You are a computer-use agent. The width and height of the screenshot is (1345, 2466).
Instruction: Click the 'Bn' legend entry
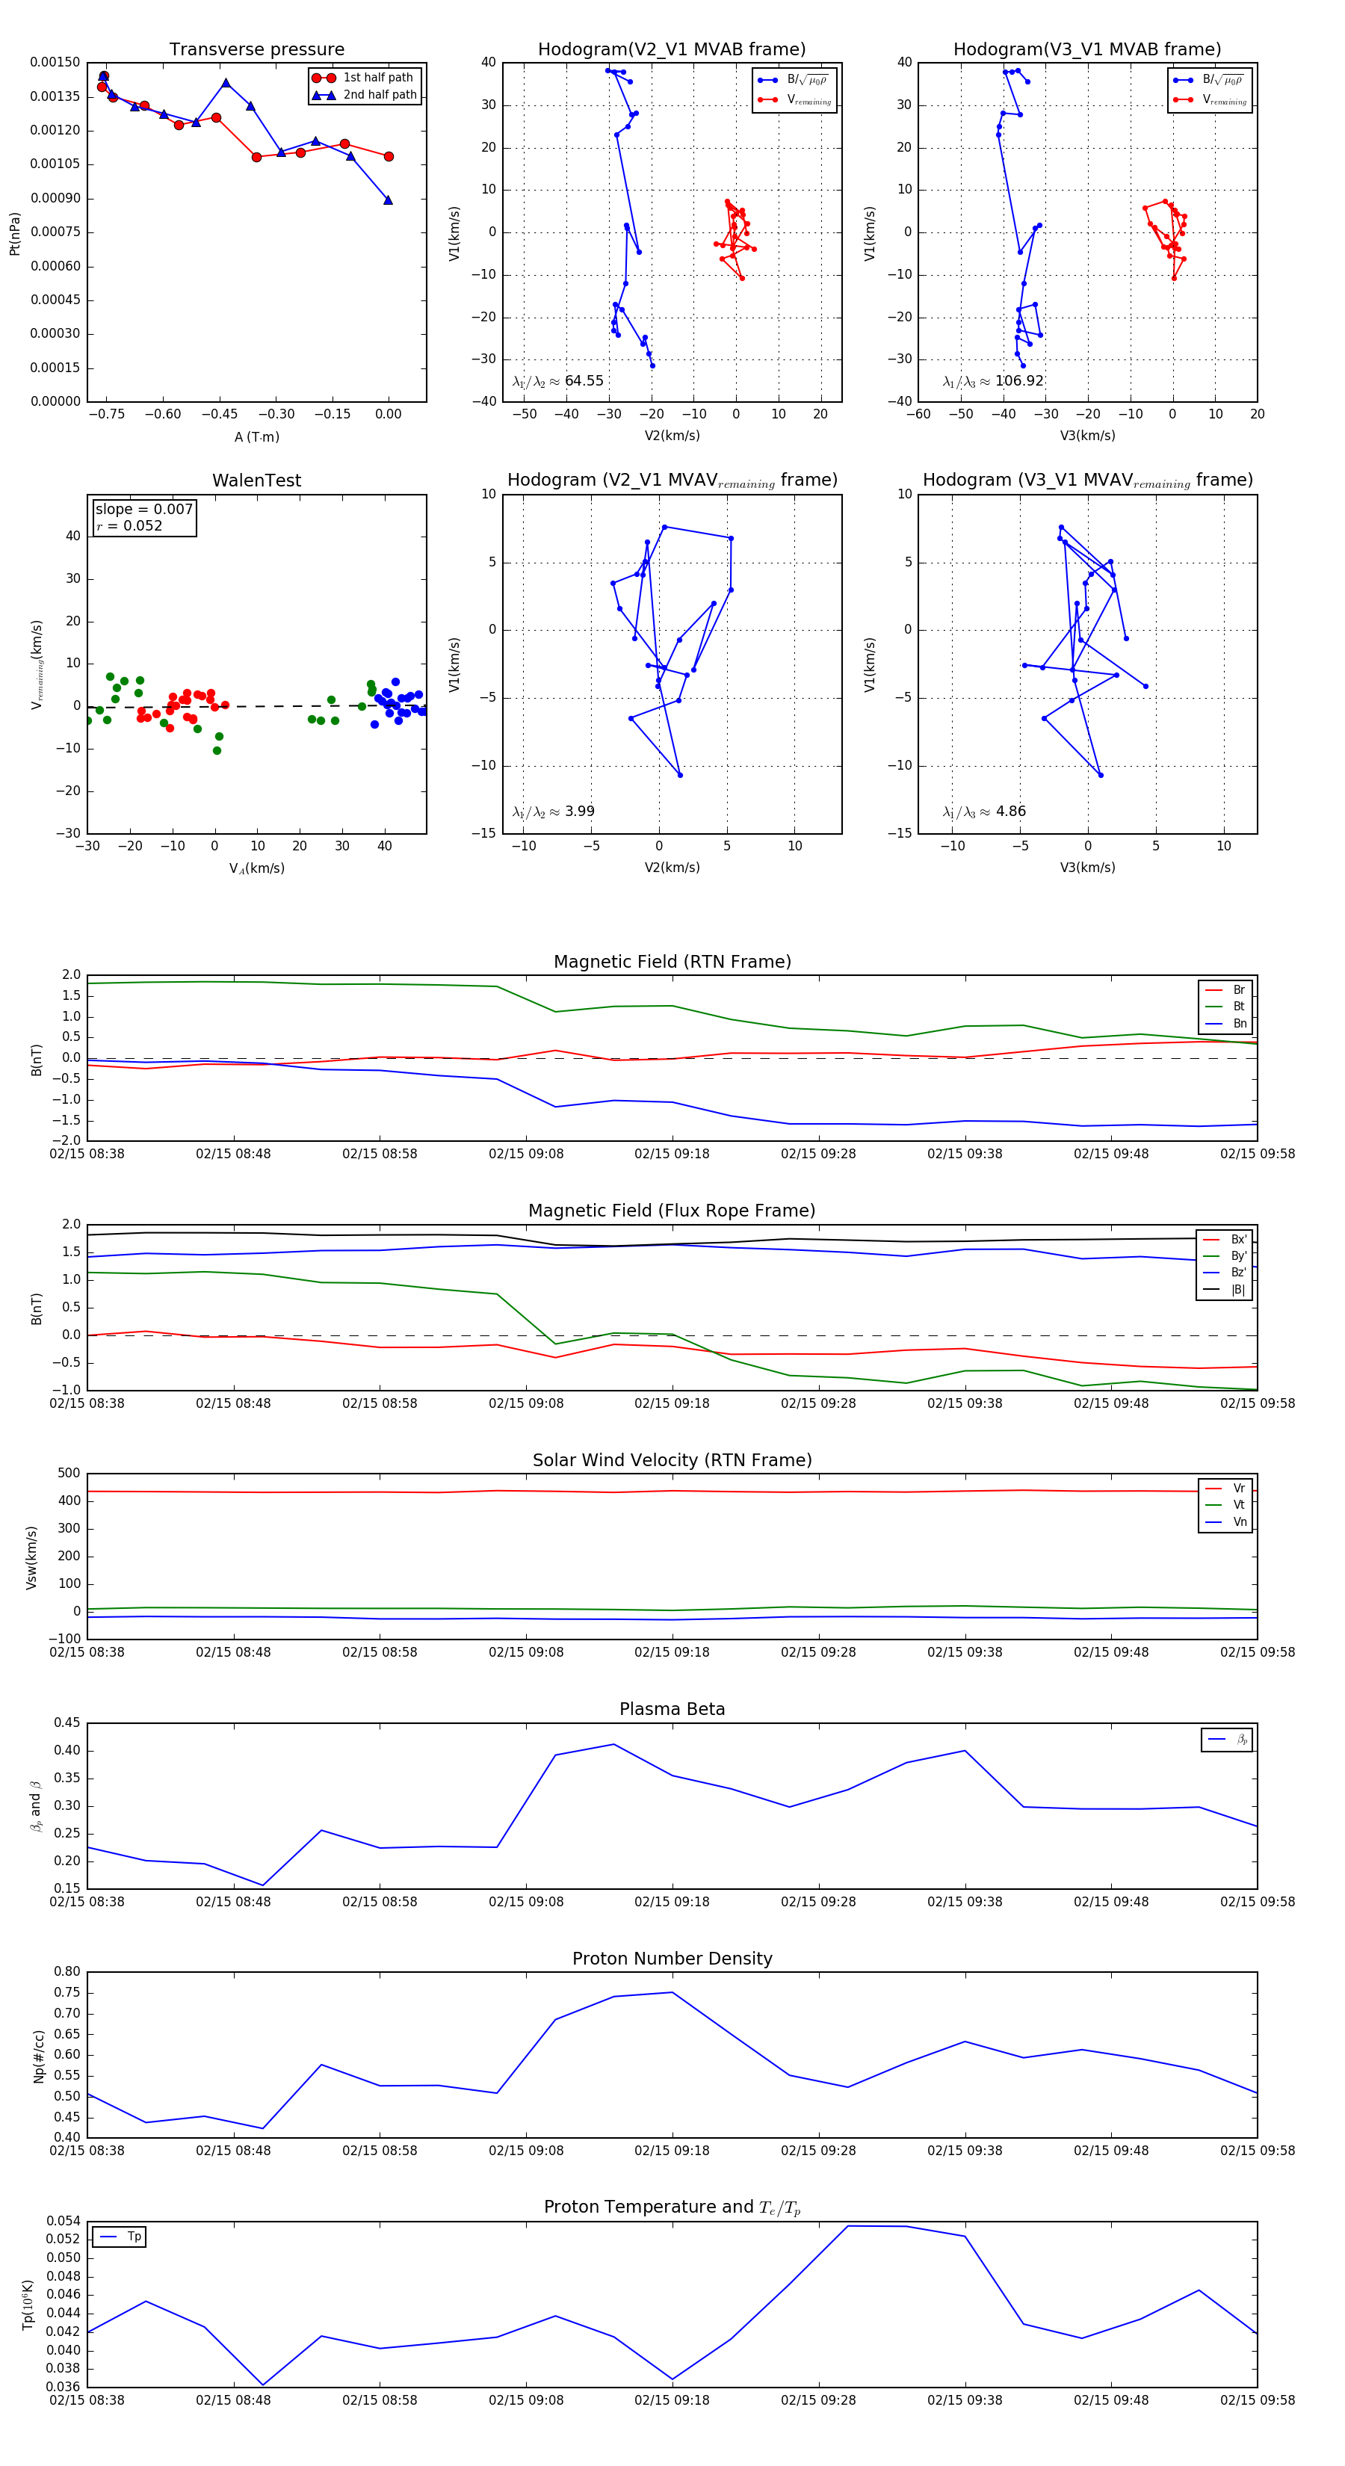point(1226,1023)
